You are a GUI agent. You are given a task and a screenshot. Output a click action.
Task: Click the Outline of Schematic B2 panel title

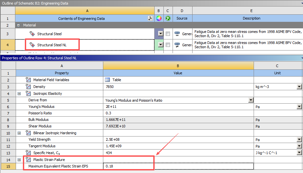click(x=35, y=3)
